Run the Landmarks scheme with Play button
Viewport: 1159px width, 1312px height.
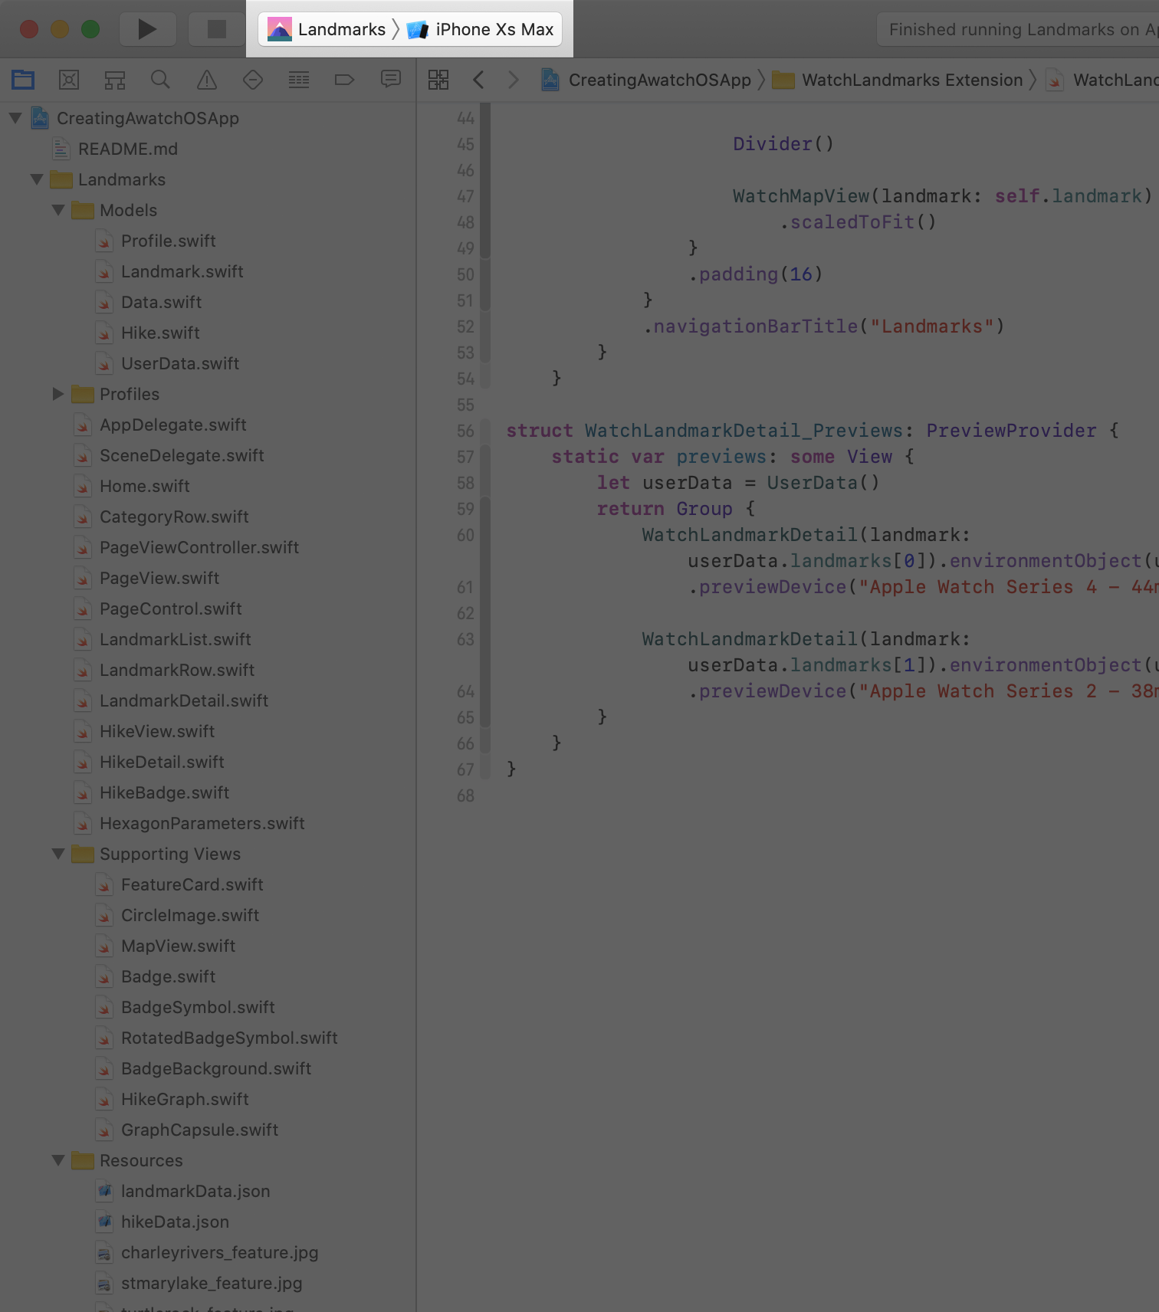147,29
